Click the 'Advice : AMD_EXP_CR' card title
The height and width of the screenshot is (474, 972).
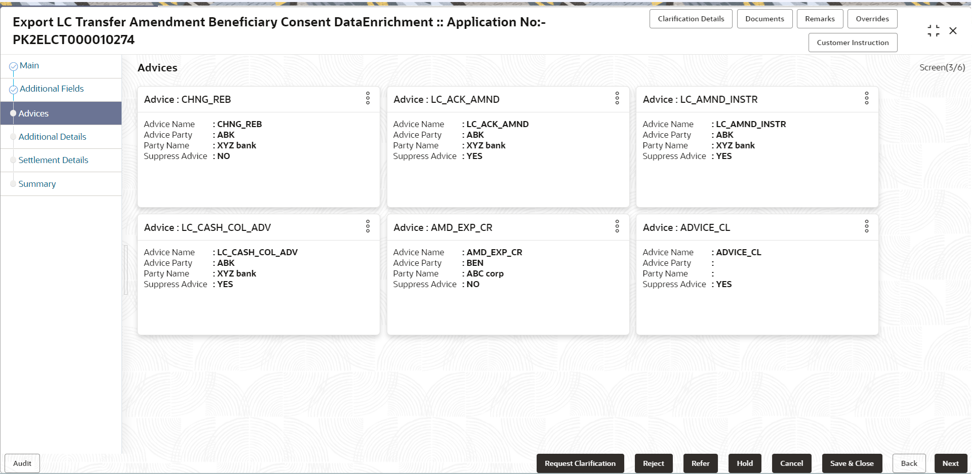click(x=443, y=228)
